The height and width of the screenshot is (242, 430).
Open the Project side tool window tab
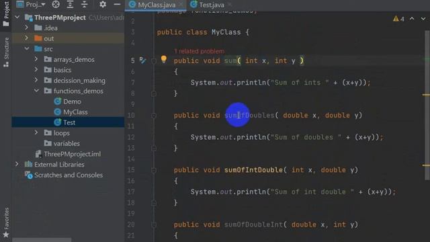tap(6, 13)
